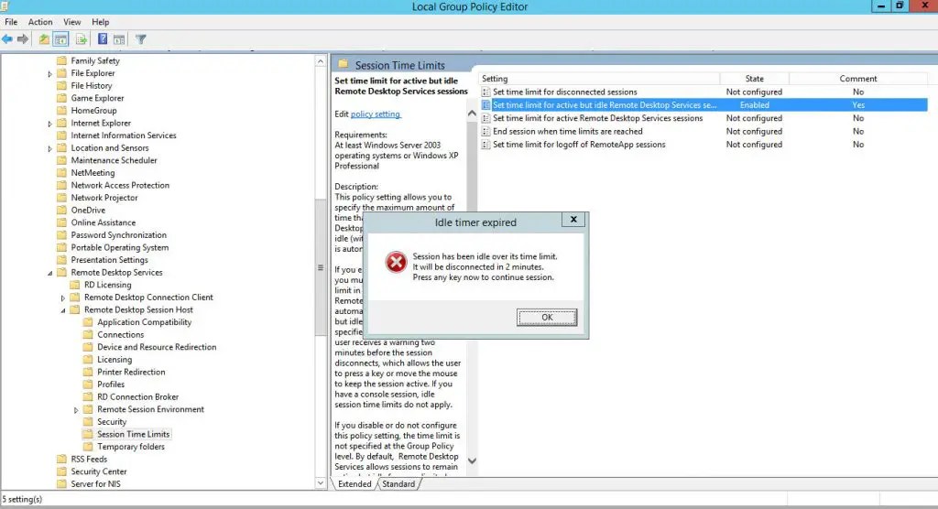Click the Back arrow toolbar icon
The width and height of the screenshot is (938, 509).
click(7, 39)
